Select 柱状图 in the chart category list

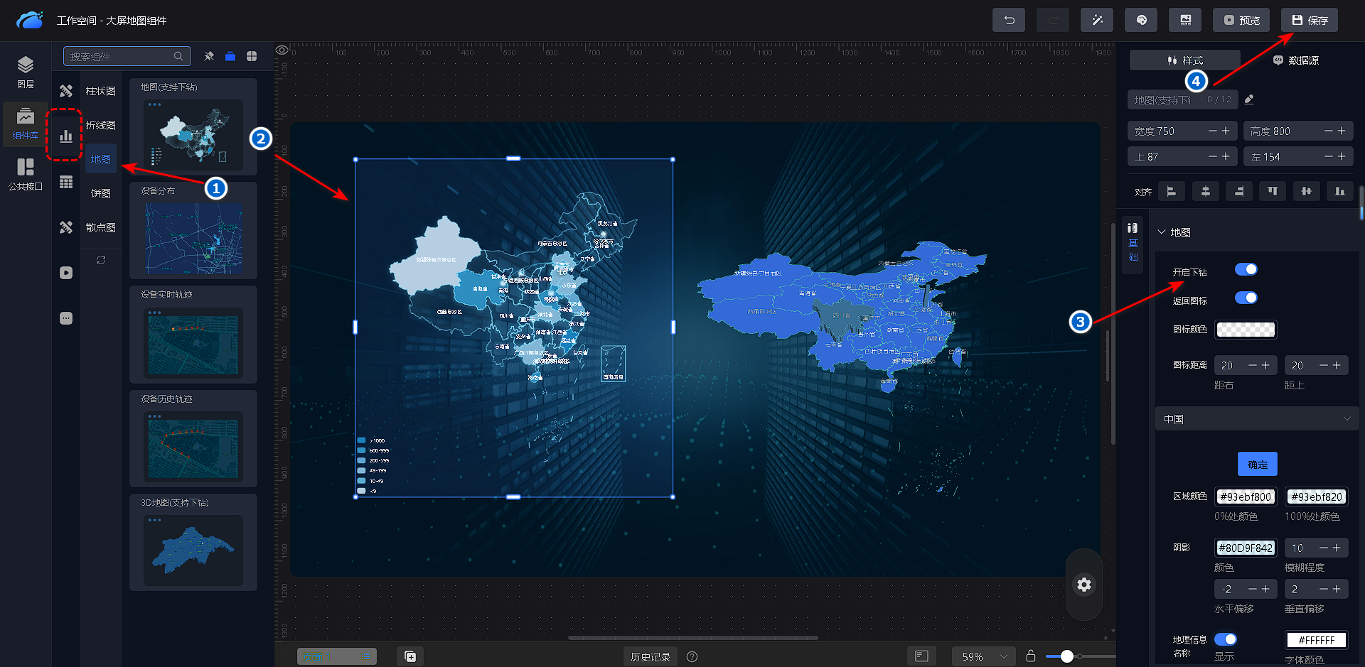tap(100, 91)
